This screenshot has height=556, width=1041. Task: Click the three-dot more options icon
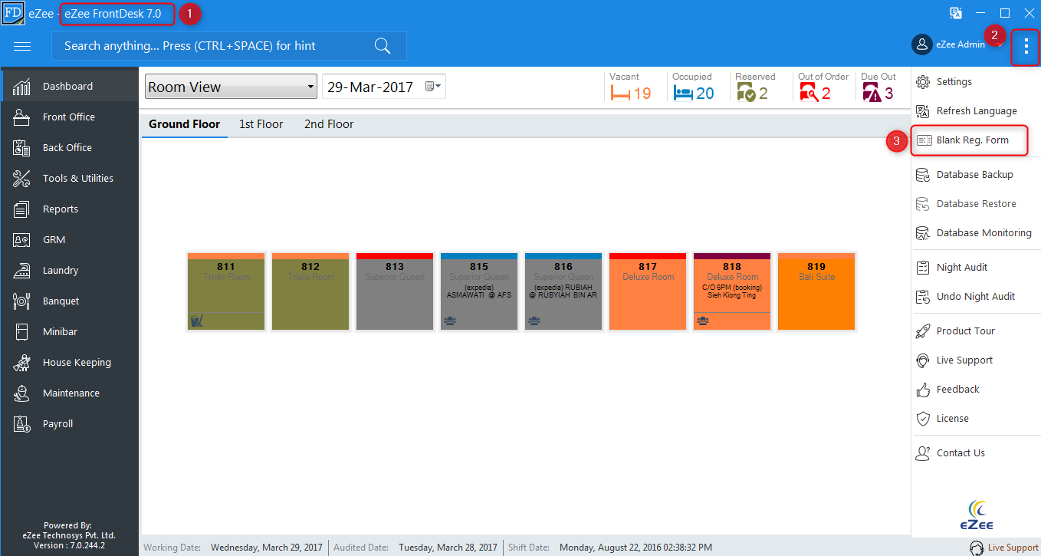click(x=1026, y=47)
